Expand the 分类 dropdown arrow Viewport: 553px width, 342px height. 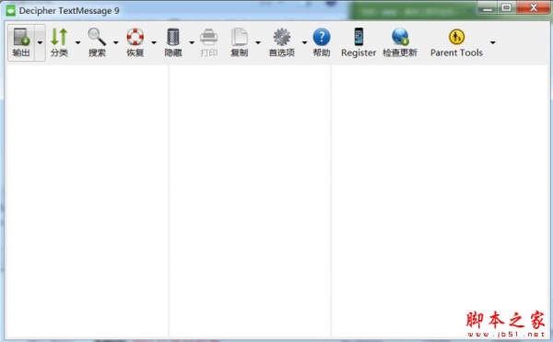coord(78,42)
